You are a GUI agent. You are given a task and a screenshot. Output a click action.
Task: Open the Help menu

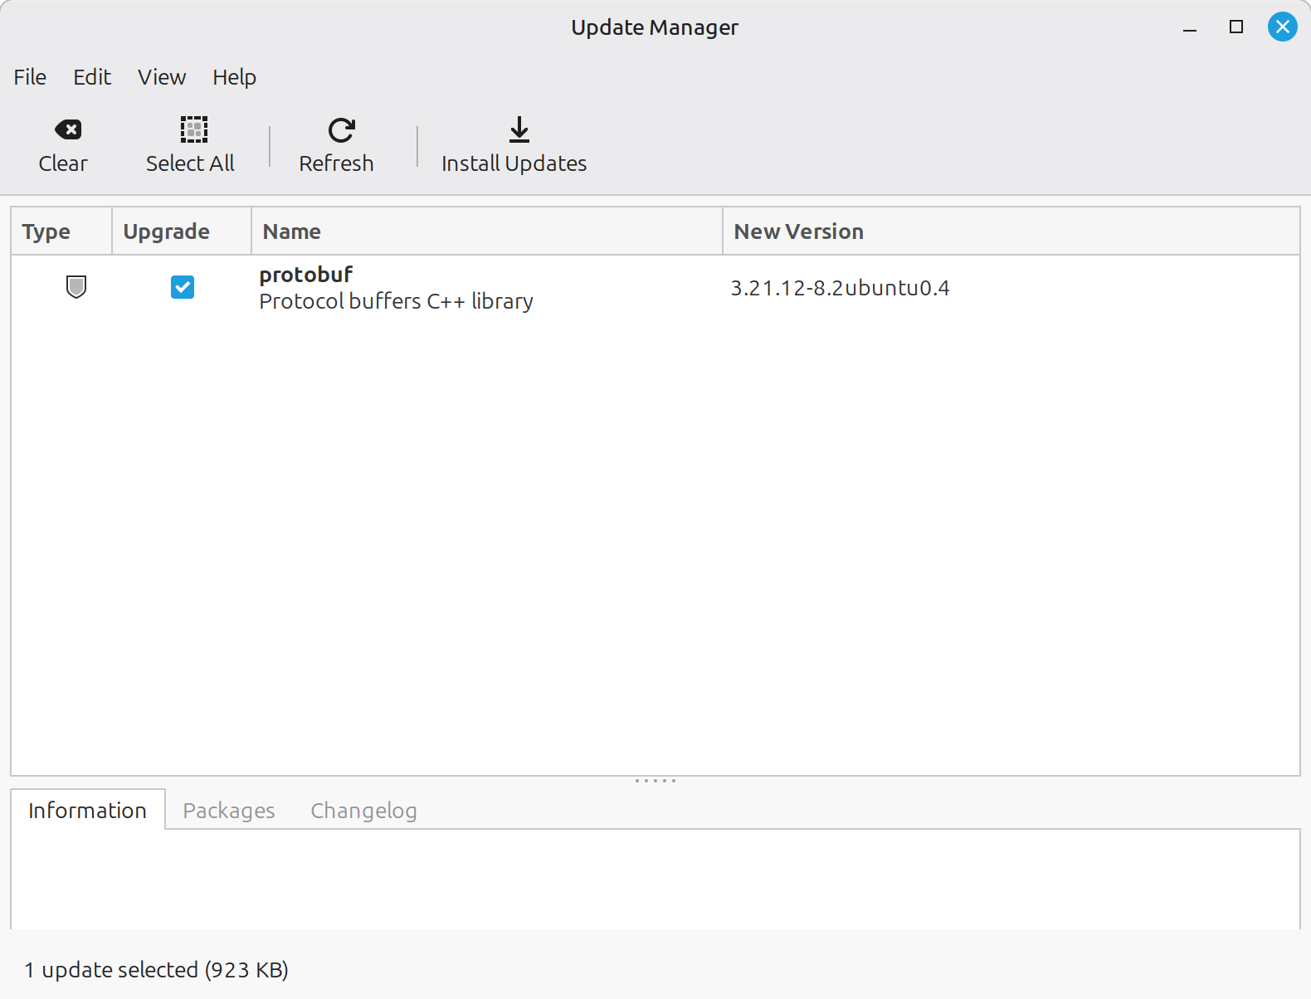[234, 77]
